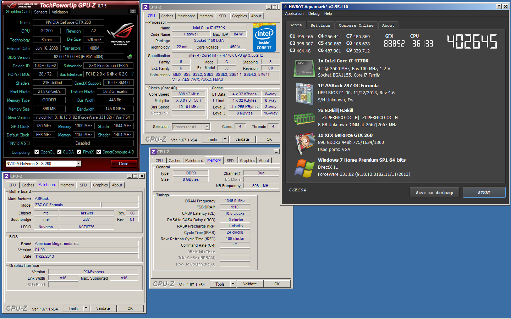The width and height of the screenshot is (511, 319).
Task: Click the Specification field i7-4770K CPU @ 3.50GHz
Action: (x=226, y=55)
